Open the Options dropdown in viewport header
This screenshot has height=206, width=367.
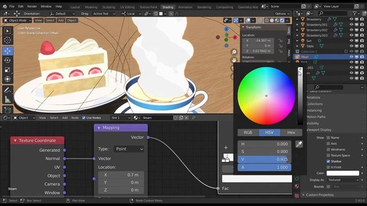(x=282, y=14)
